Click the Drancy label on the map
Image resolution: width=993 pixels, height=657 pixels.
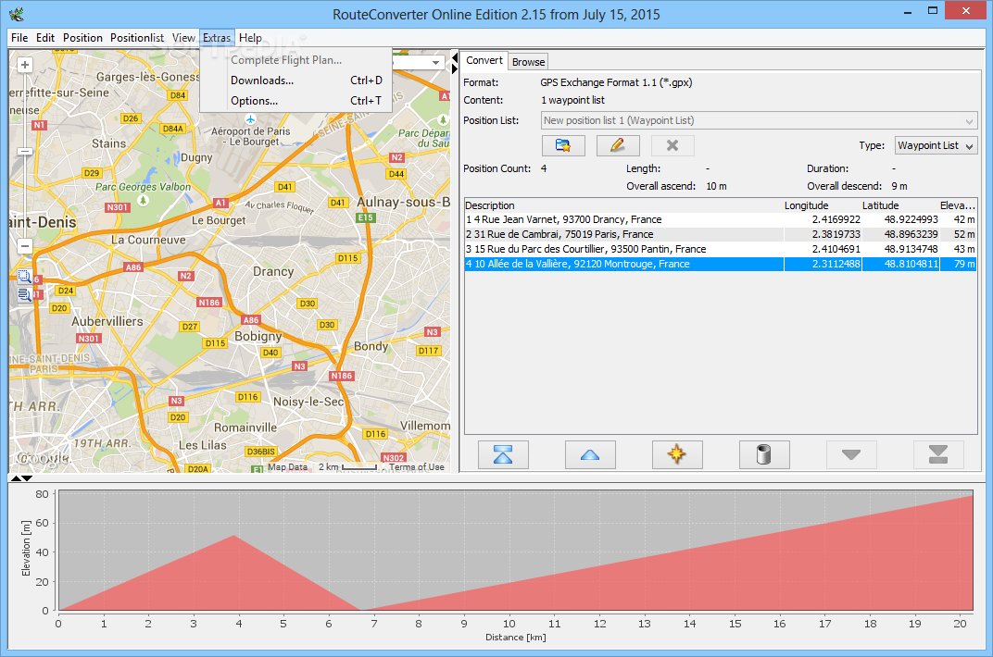tap(273, 271)
